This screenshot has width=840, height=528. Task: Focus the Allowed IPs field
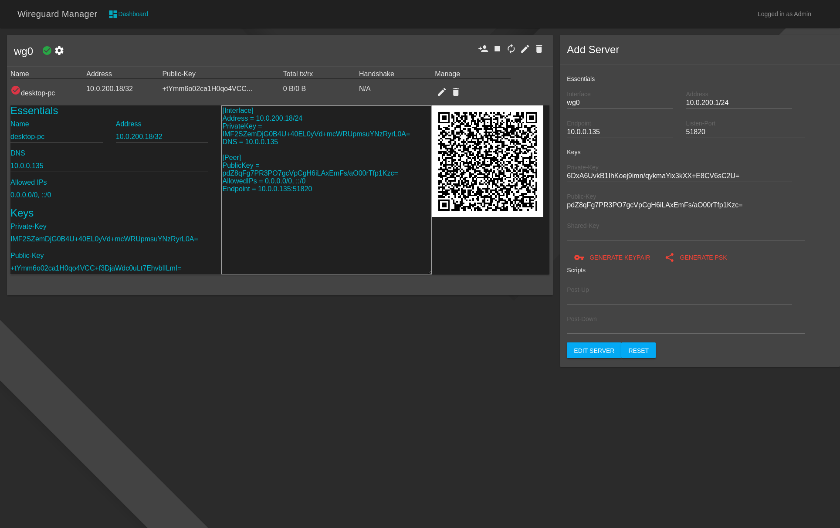click(x=116, y=195)
